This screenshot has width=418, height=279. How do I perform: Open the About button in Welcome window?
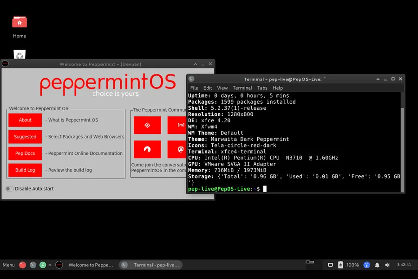click(25, 120)
